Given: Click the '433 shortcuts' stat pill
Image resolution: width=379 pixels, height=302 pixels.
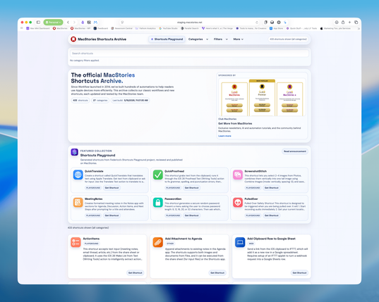Looking at the screenshot, I should pyautogui.click(x=80, y=100).
